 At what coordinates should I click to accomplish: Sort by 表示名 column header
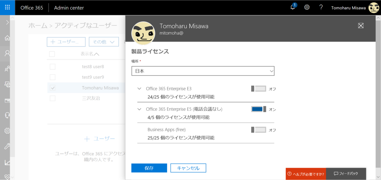tap(89, 54)
